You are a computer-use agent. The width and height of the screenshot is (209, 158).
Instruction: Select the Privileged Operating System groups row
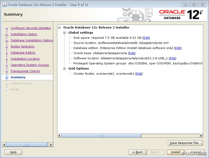(138, 63)
